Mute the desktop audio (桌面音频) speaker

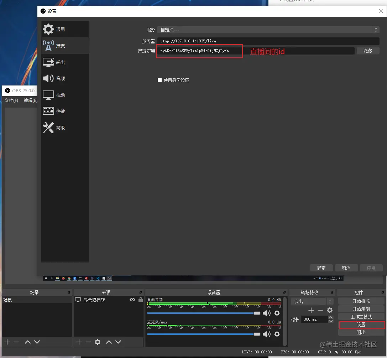coord(267,313)
